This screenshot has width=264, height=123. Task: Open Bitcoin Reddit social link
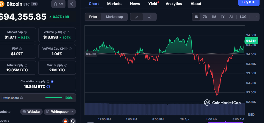coord(65,121)
